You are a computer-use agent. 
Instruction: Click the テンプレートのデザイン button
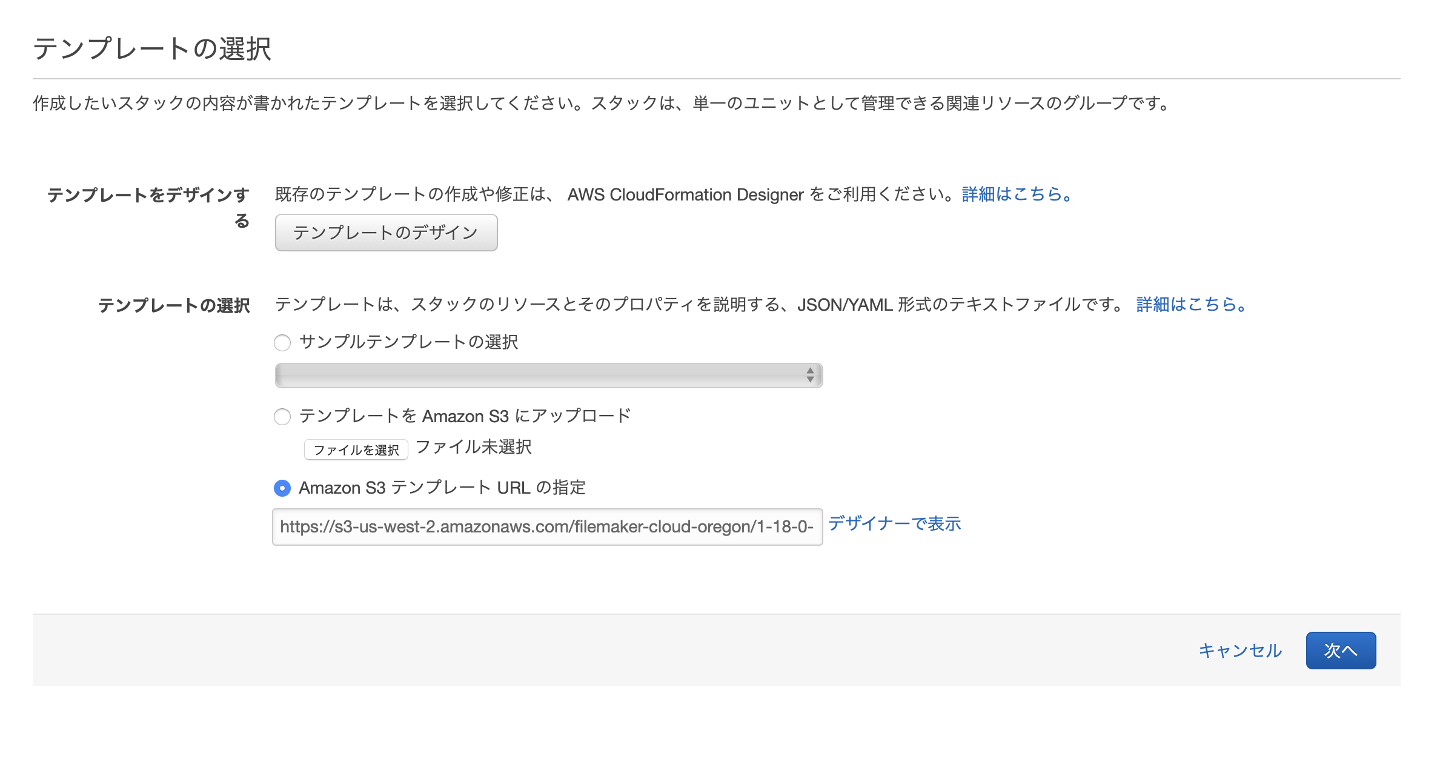[x=386, y=232]
